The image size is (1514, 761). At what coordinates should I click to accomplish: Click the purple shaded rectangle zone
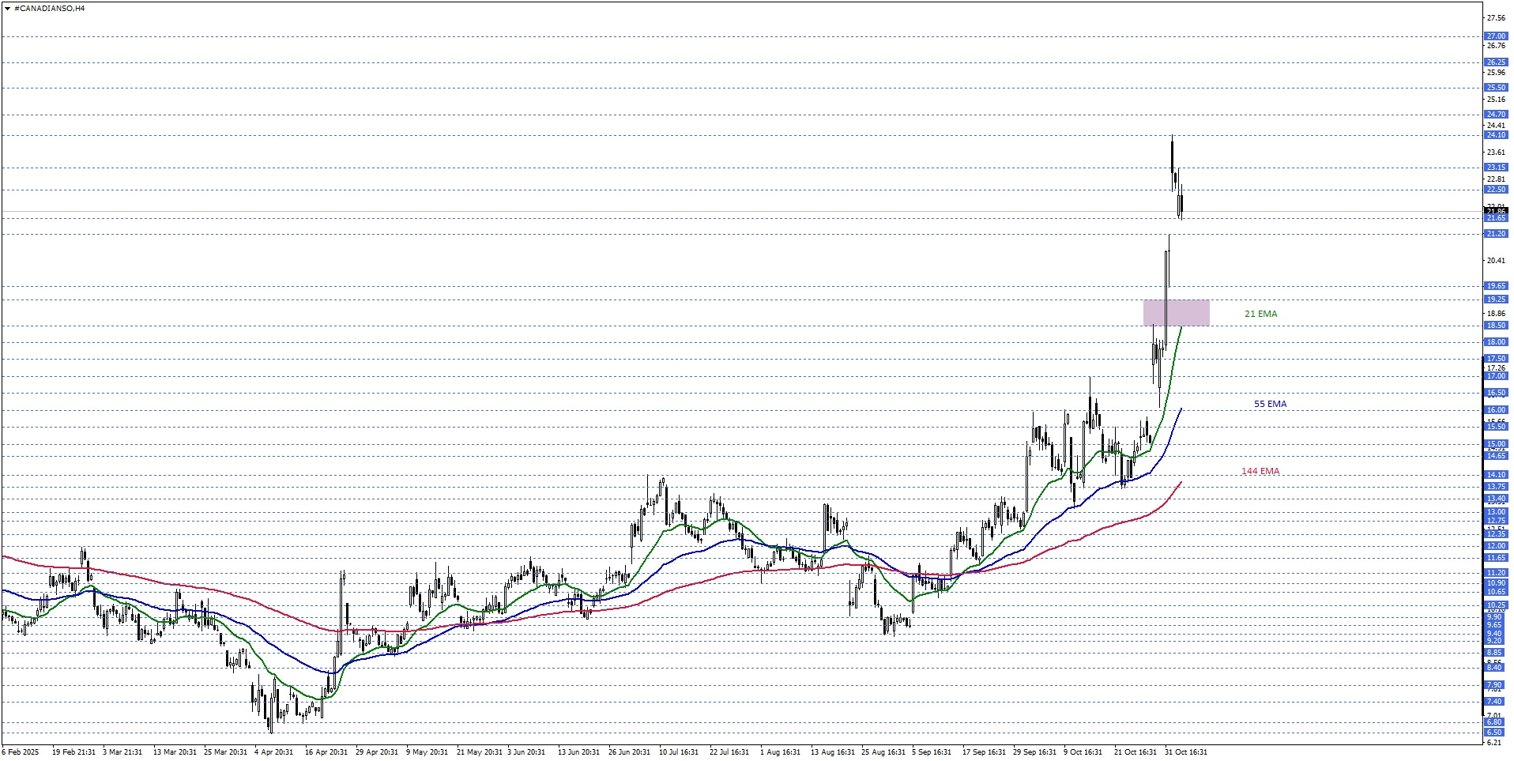(x=1176, y=312)
